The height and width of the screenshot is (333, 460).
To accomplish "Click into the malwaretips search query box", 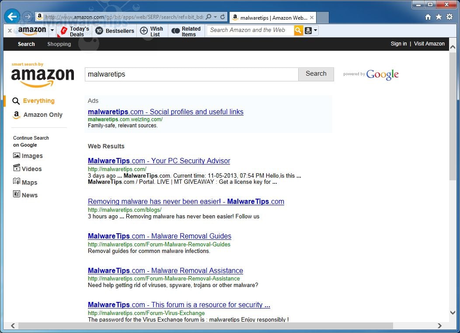I will pyautogui.click(x=192, y=74).
